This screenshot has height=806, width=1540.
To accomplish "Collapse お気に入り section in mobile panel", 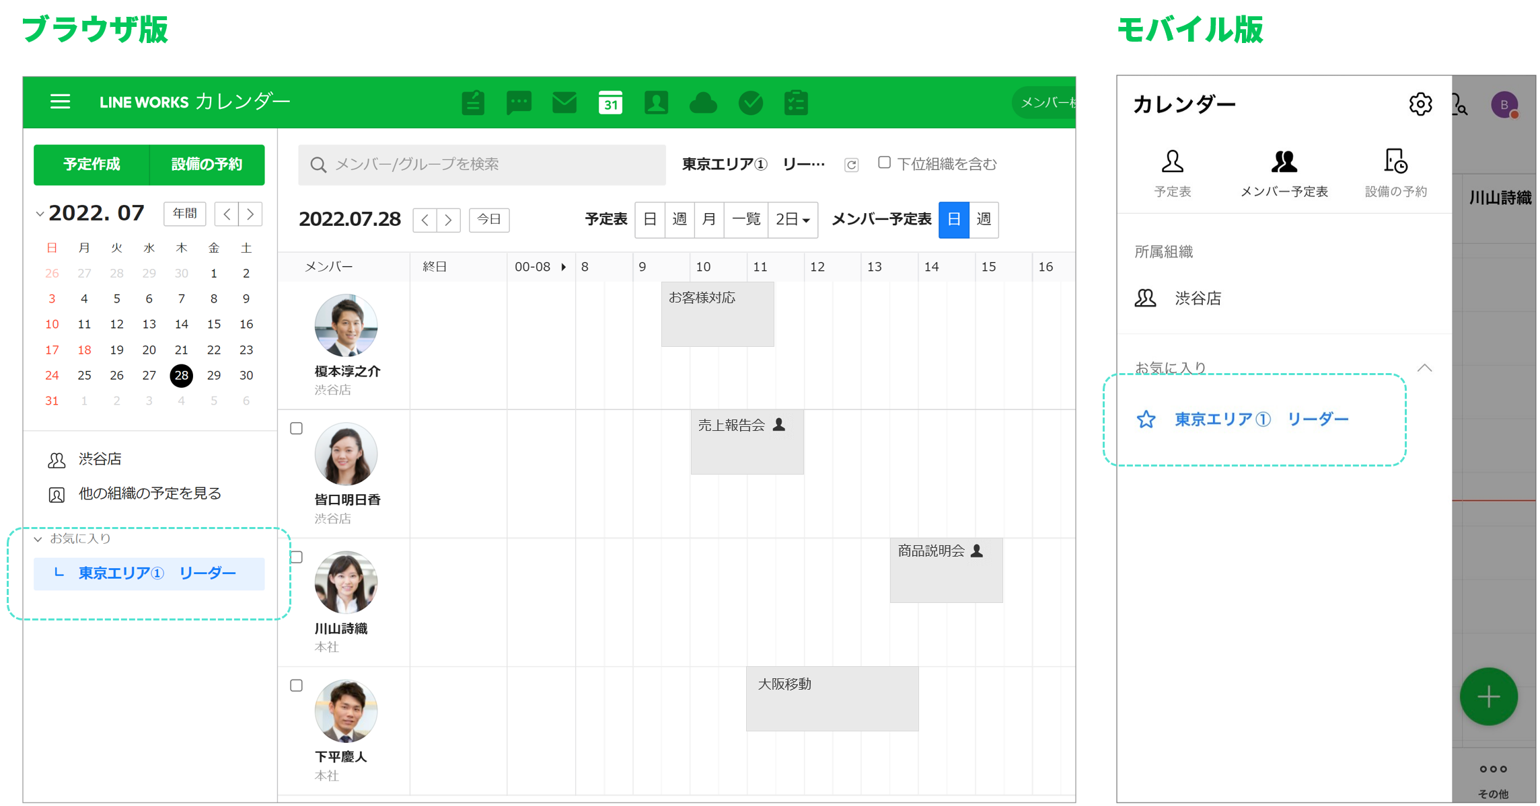I will tap(1424, 368).
